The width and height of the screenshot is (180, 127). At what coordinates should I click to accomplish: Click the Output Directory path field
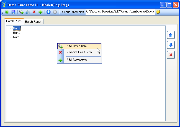click(120, 12)
